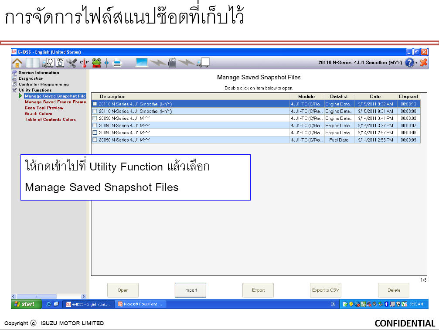Screen dimensions: 439x330
Task: Click the elapsed value 00:00:07
Action: [408, 126]
